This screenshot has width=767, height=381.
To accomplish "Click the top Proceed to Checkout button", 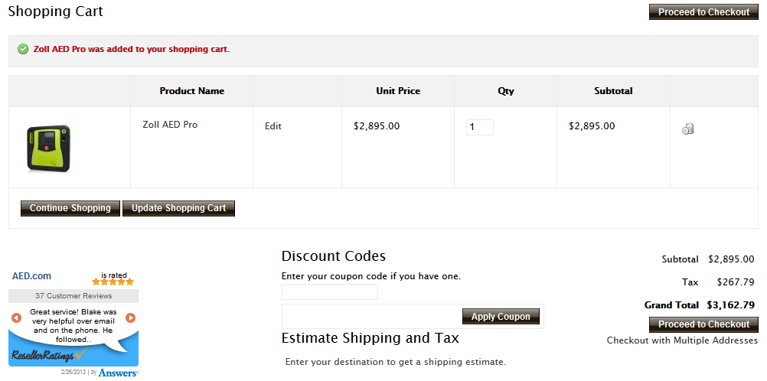I will coord(703,12).
